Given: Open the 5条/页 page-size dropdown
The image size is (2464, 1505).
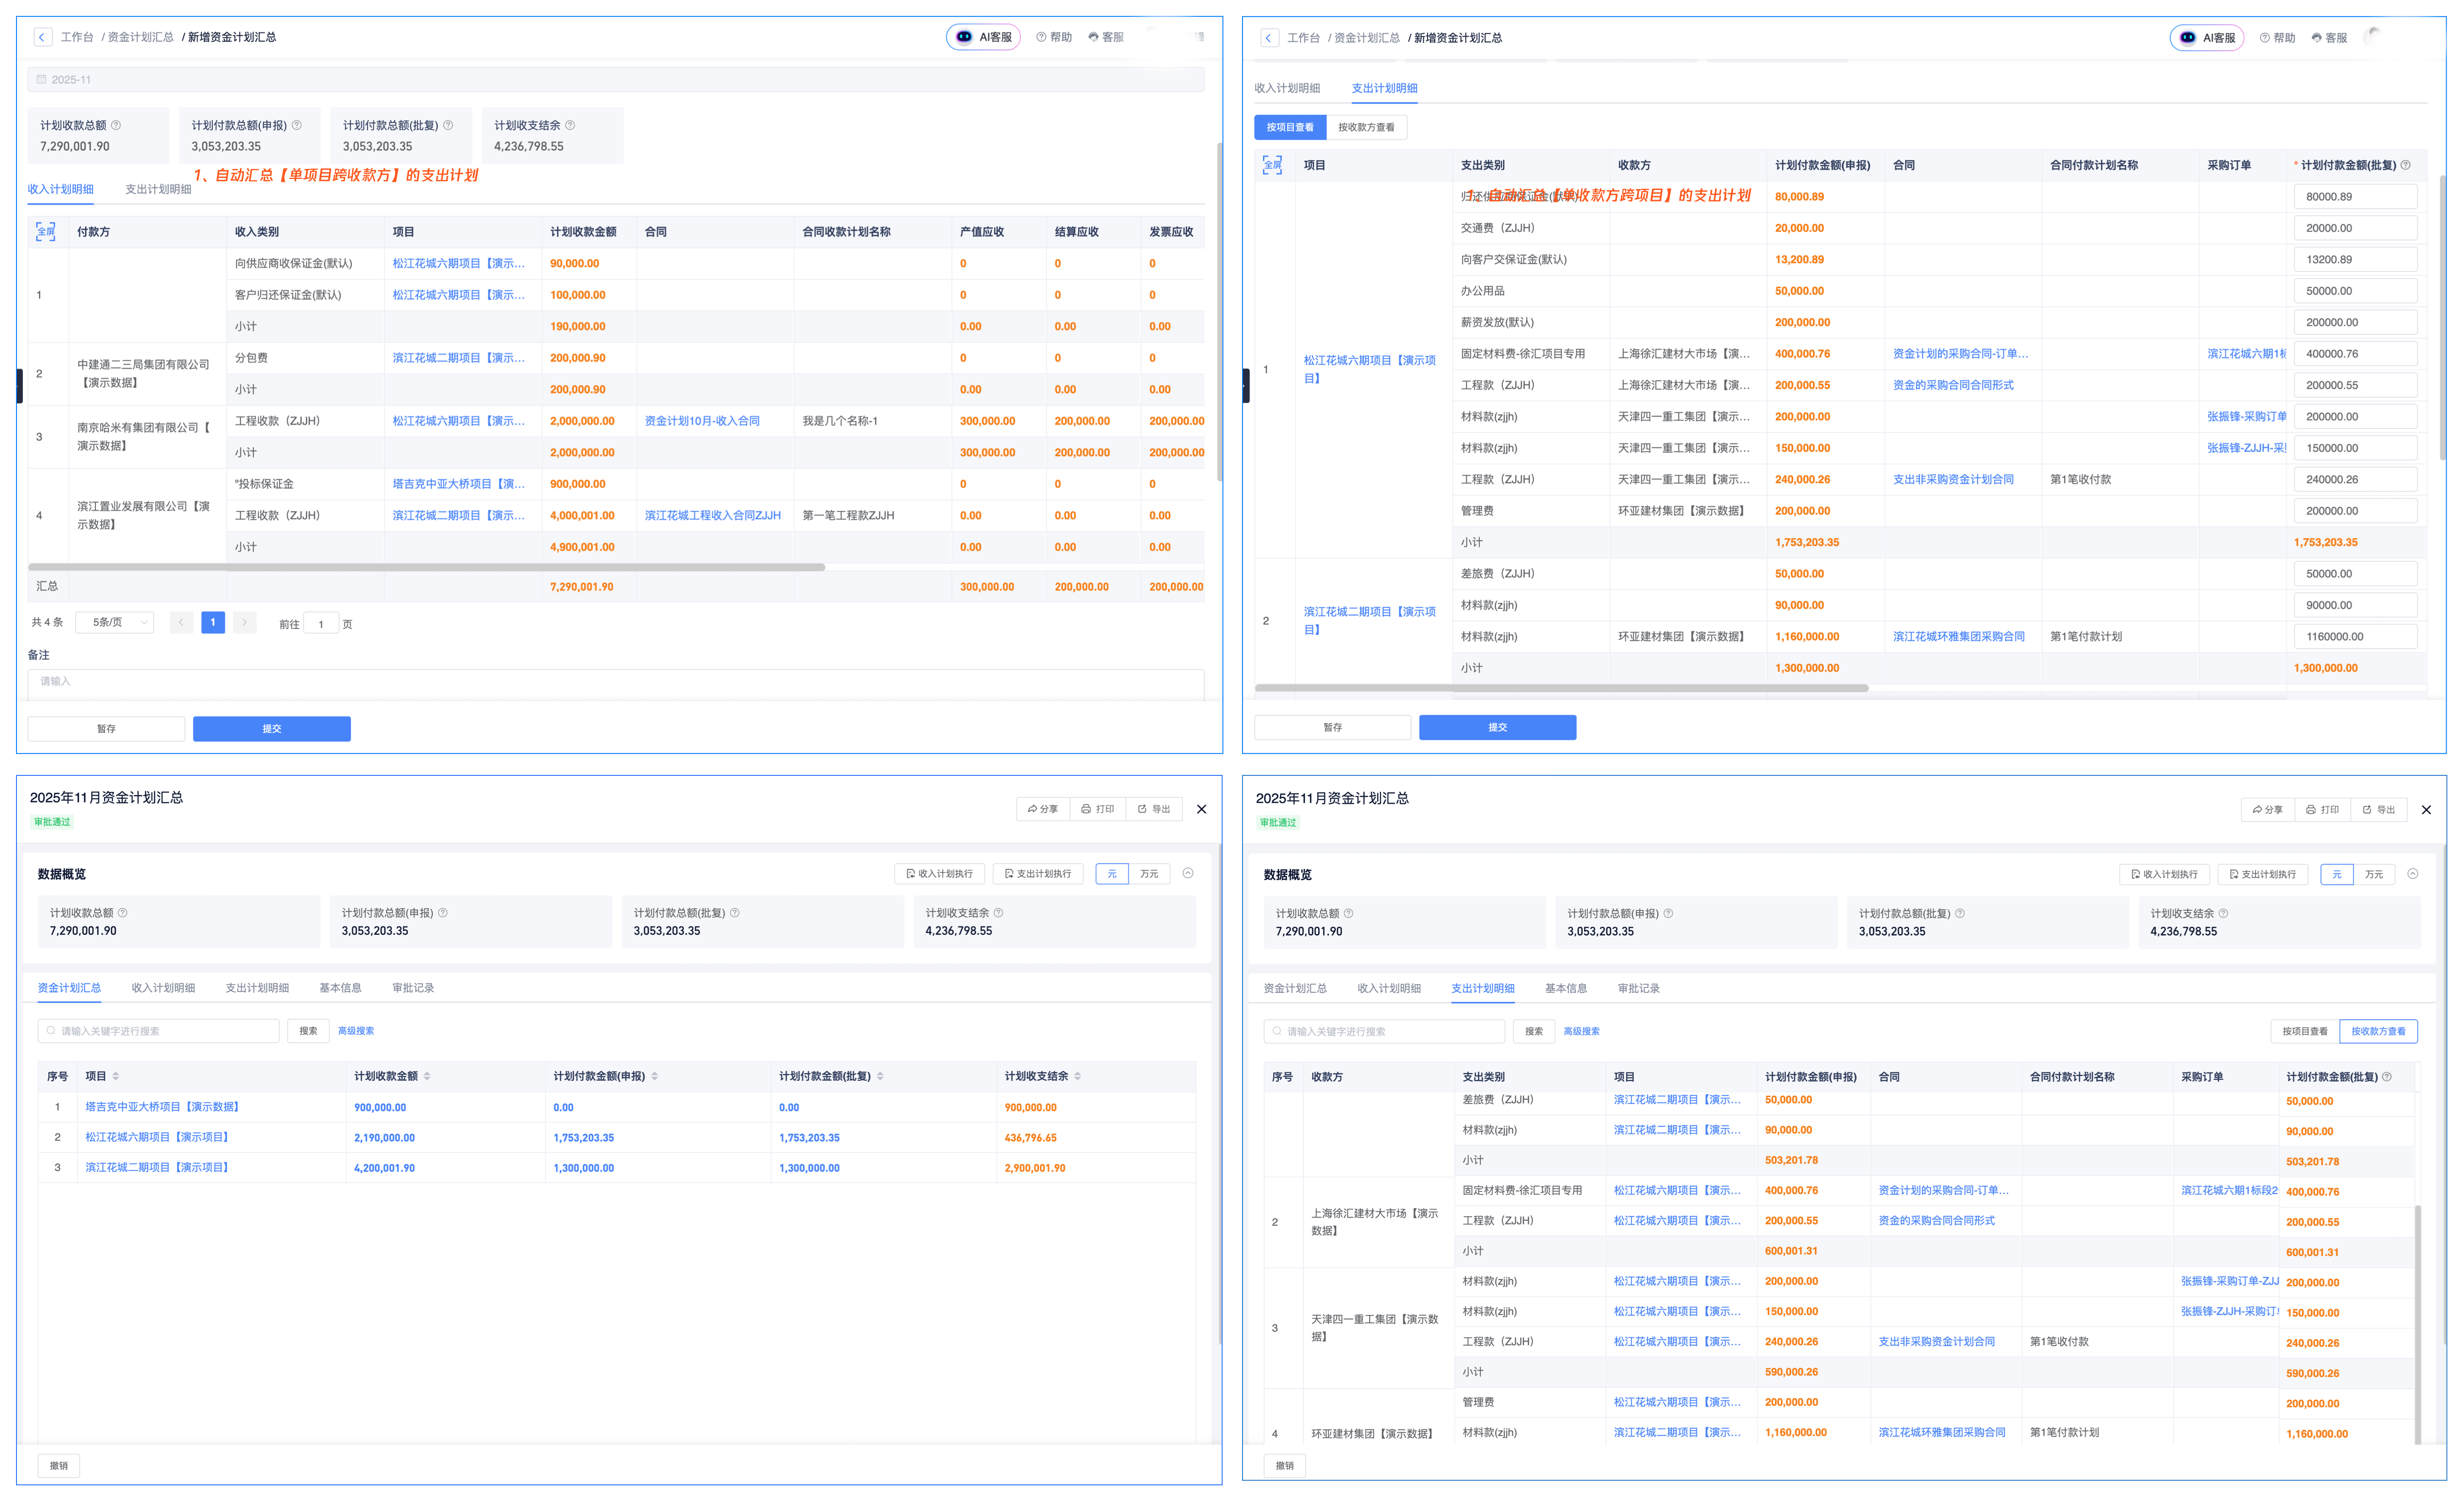Looking at the screenshot, I should click(x=115, y=622).
